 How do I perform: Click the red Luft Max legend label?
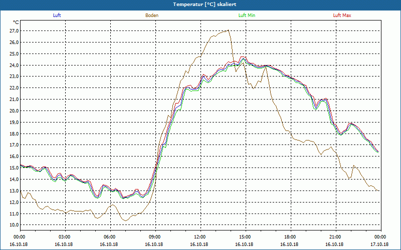[x=342, y=15]
